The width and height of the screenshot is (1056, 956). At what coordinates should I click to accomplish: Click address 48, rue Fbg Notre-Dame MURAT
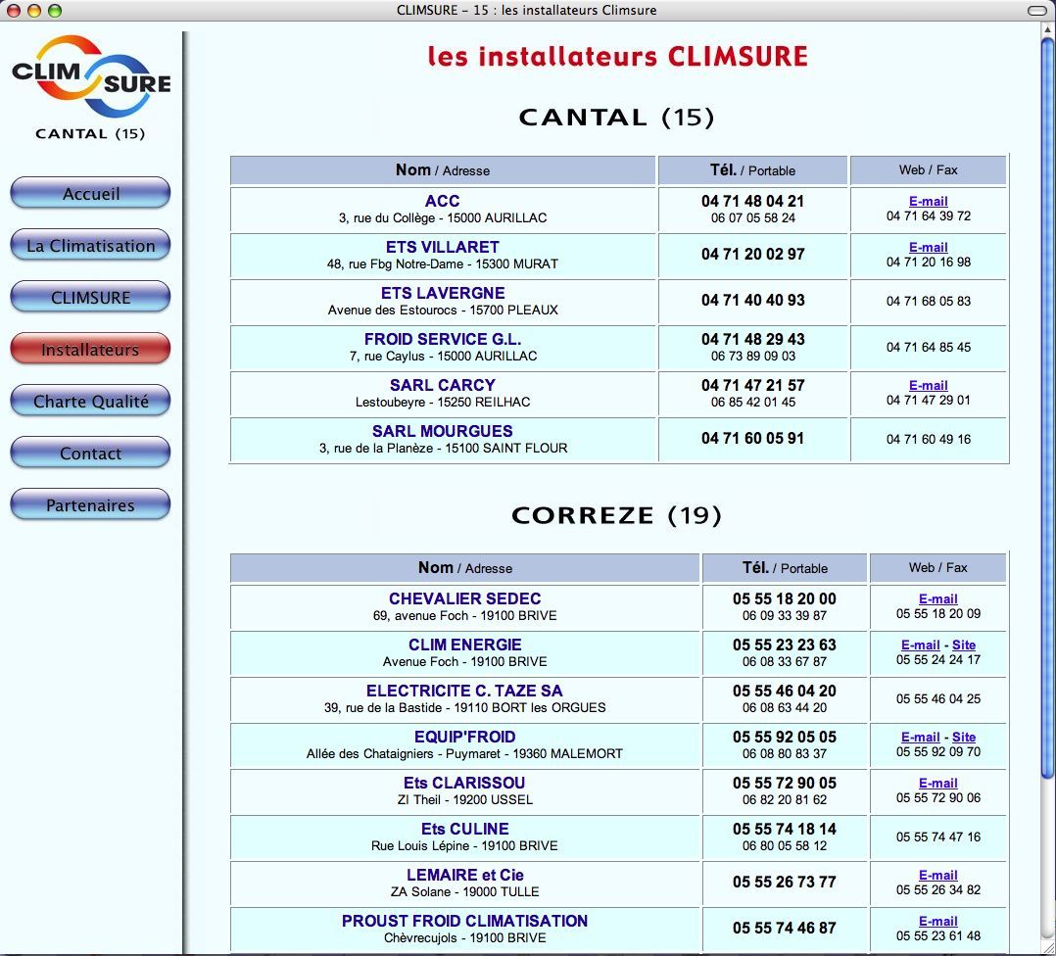point(443,263)
